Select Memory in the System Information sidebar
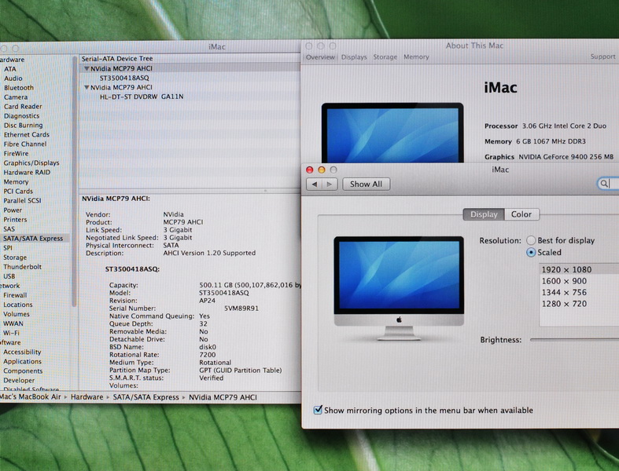This screenshot has width=619, height=471. [x=16, y=181]
